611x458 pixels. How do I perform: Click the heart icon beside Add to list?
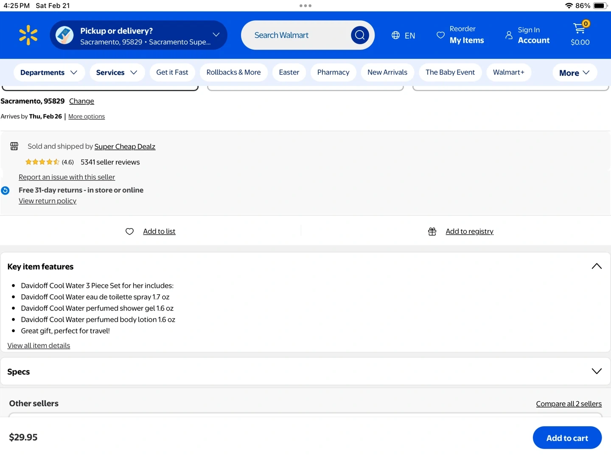click(x=130, y=232)
